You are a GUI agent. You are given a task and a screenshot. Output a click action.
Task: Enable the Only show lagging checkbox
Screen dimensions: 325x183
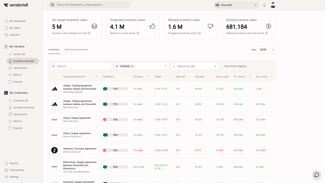222,66
